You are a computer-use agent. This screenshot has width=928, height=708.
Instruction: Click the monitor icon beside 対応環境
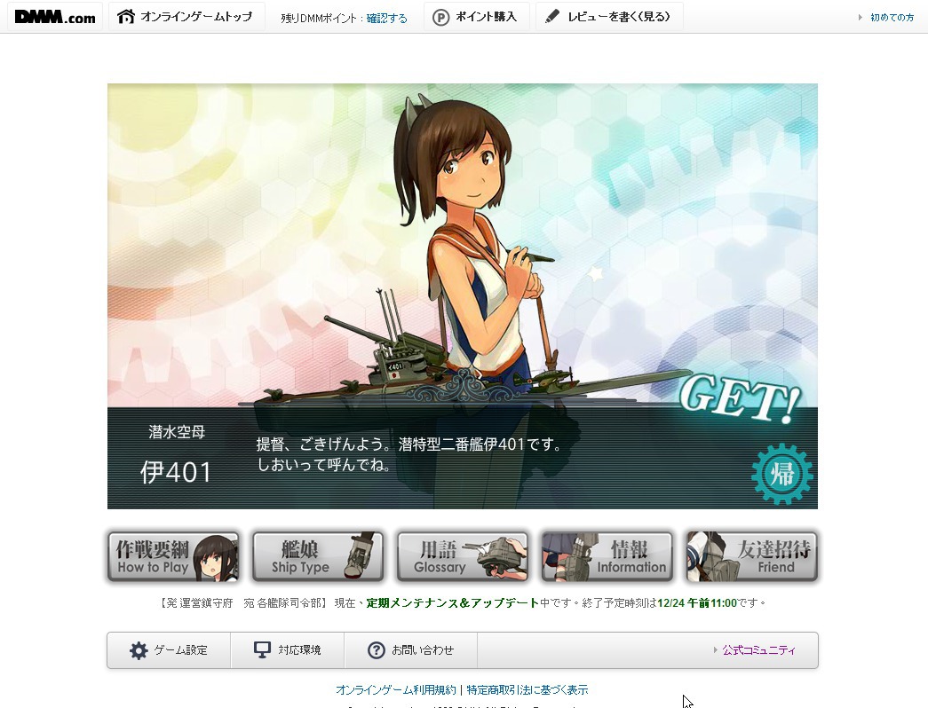[262, 650]
